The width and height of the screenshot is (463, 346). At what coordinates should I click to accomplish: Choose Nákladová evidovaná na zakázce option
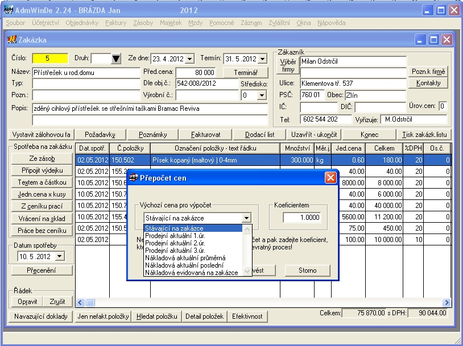[x=191, y=273]
